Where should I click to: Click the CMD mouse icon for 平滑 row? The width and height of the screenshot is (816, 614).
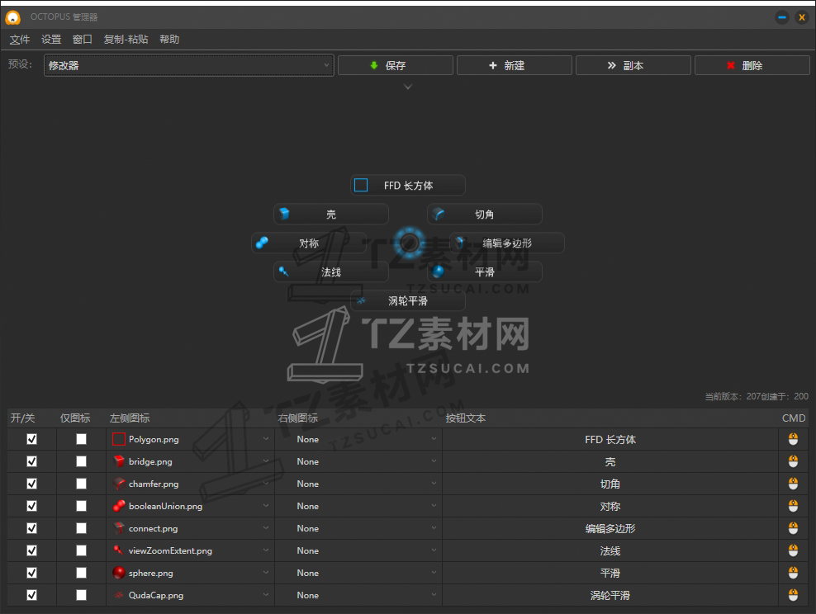click(x=793, y=573)
